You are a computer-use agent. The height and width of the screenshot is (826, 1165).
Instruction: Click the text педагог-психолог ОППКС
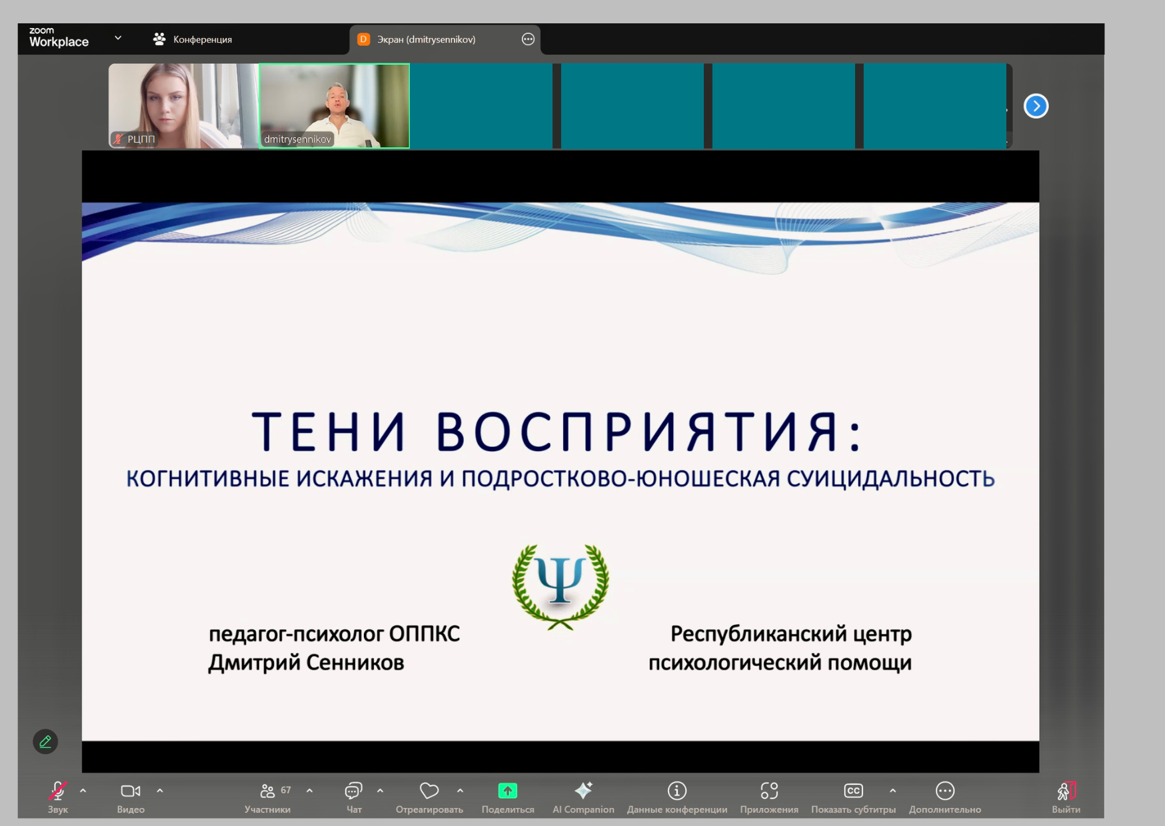(334, 634)
